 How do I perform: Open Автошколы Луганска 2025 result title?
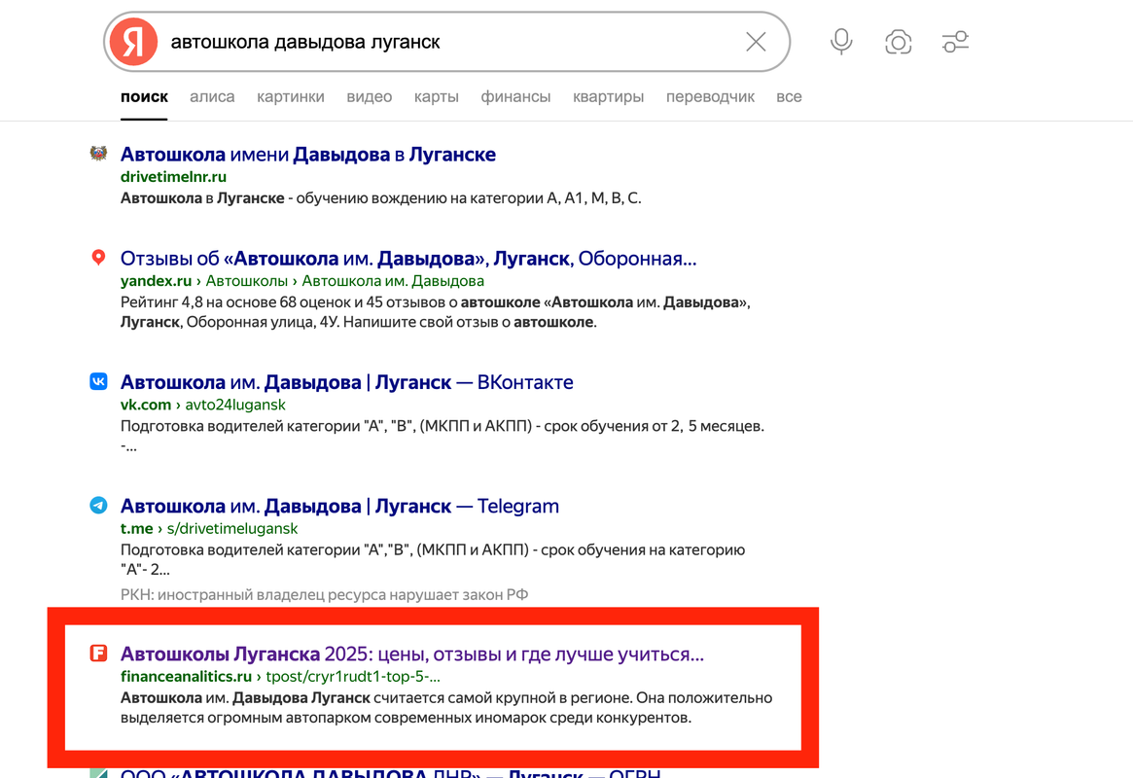click(x=412, y=654)
